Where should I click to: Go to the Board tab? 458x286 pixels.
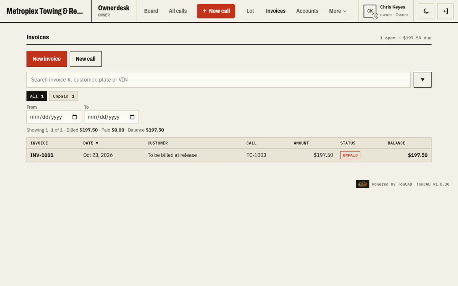pyautogui.click(x=151, y=11)
